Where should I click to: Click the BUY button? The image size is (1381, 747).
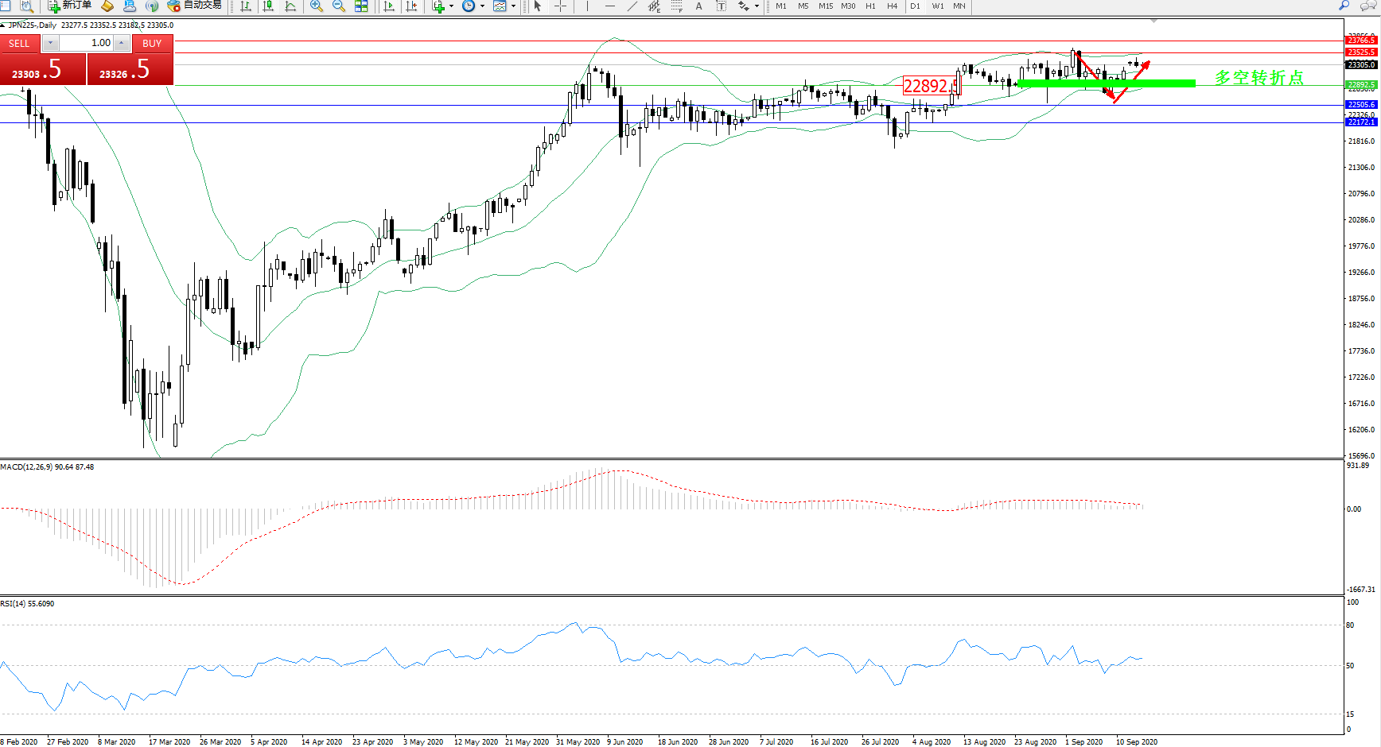pos(152,43)
